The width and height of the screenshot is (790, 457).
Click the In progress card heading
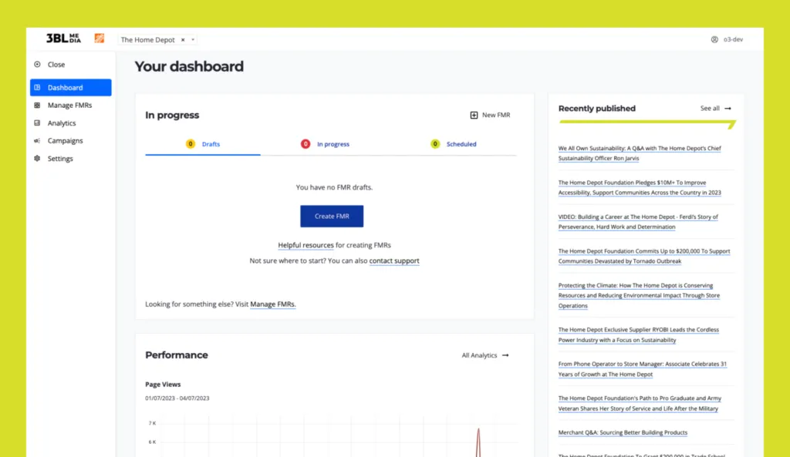tap(172, 116)
